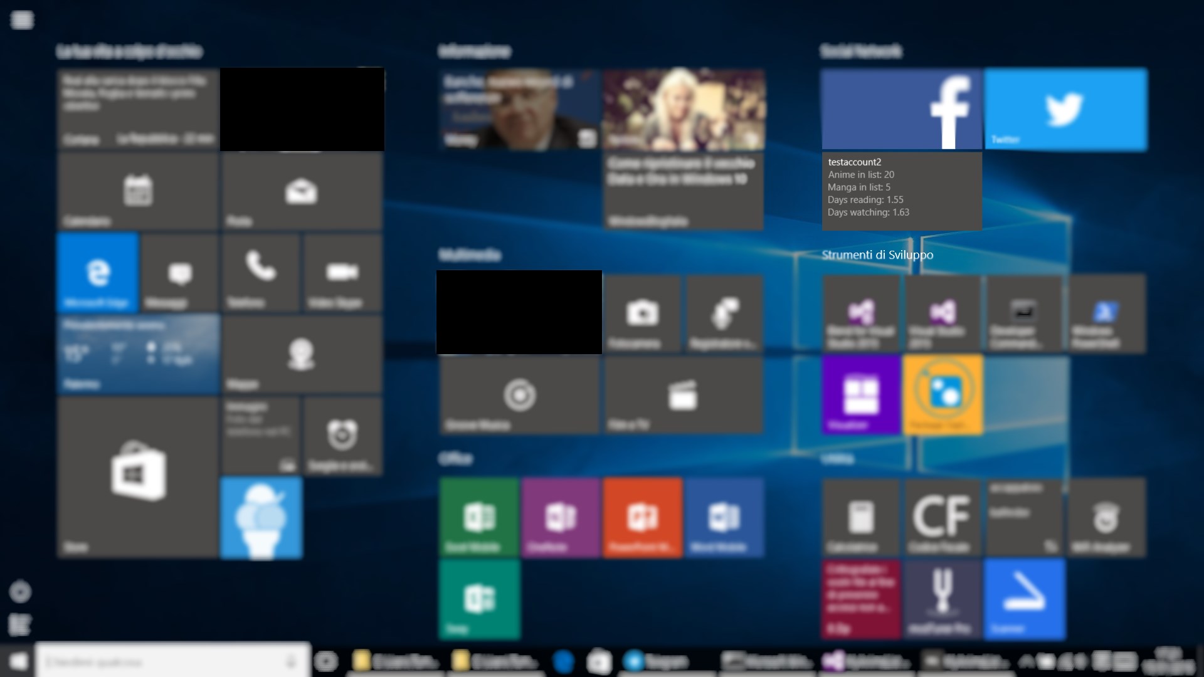This screenshot has width=1204, height=677.
Task: Open the Mail envelope tile
Action: [x=301, y=191]
